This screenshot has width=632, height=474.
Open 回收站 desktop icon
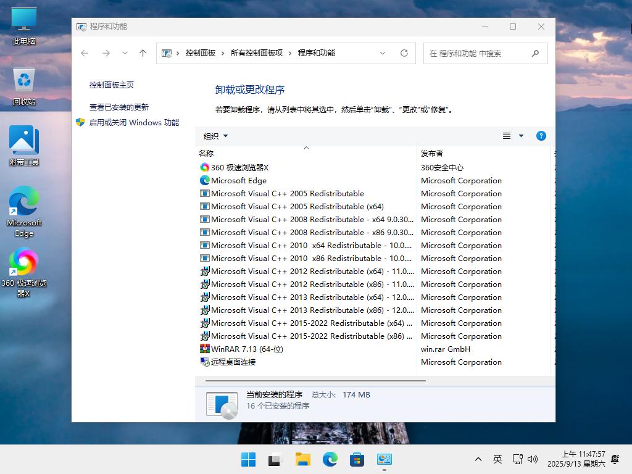tap(24, 86)
